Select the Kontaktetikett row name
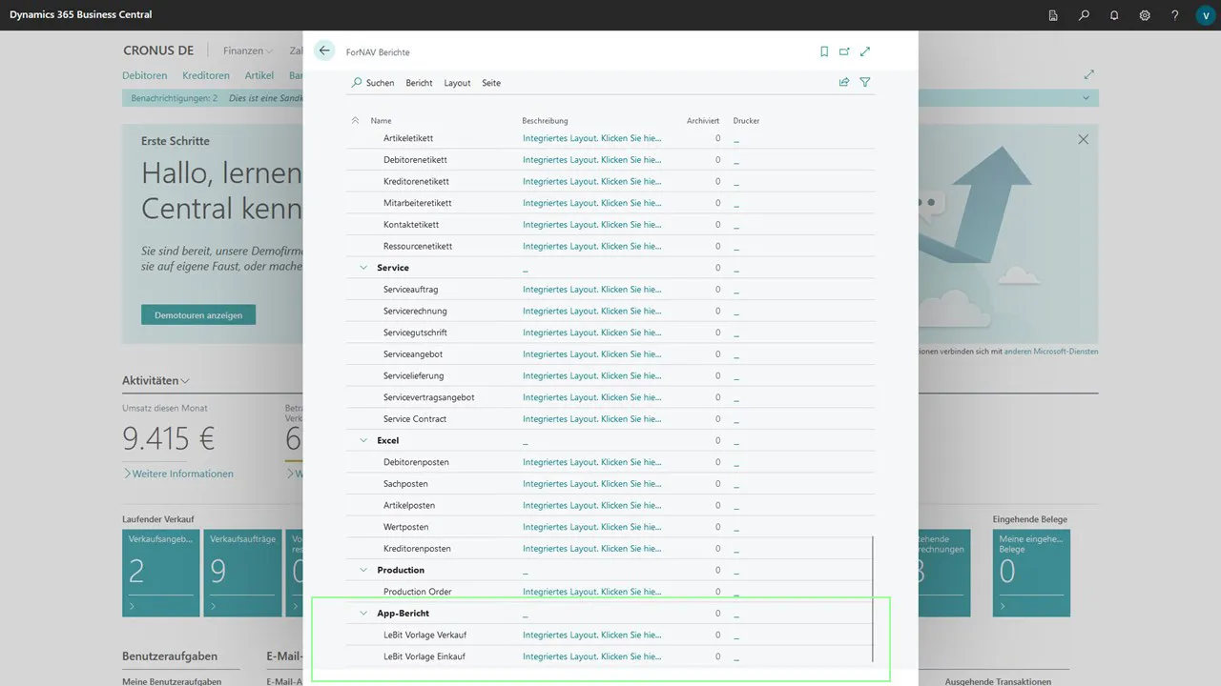Screen dimensions: 1221x686 point(411,225)
